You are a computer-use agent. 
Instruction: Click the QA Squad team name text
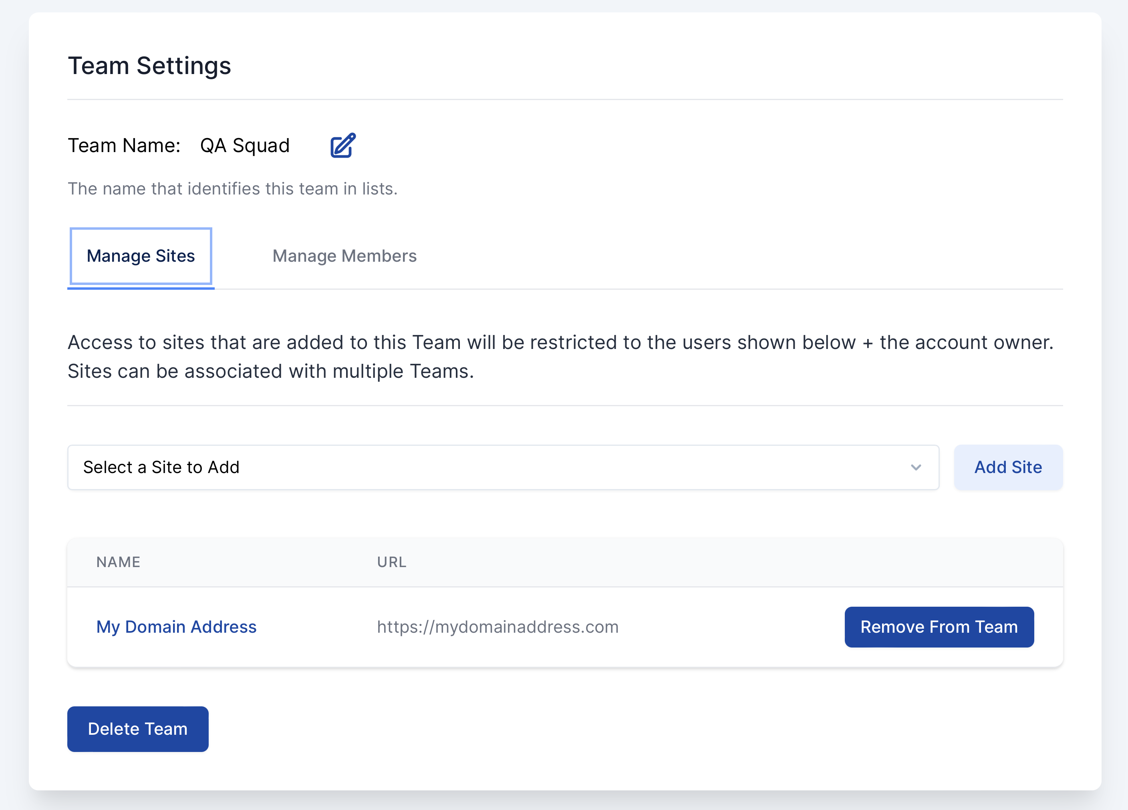click(244, 146)
